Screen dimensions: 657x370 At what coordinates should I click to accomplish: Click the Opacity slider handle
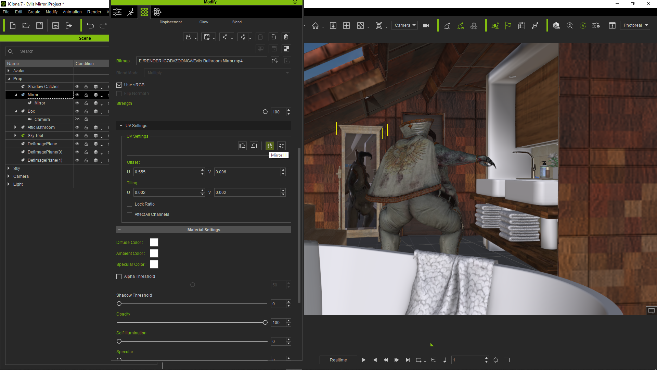point(265,323)
